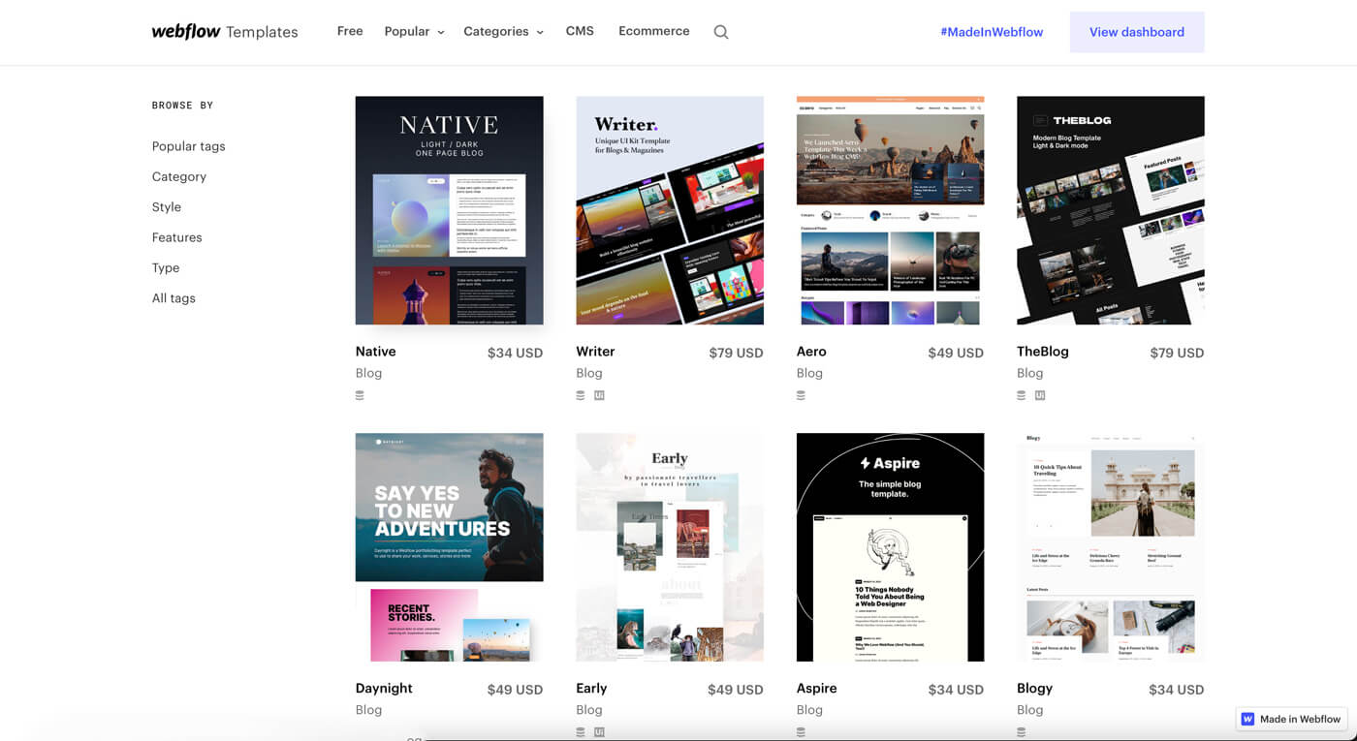The width and height of the screenshot is (1357, 741).
Task: Browse by Type in sidebar
Action: point(166,268)
